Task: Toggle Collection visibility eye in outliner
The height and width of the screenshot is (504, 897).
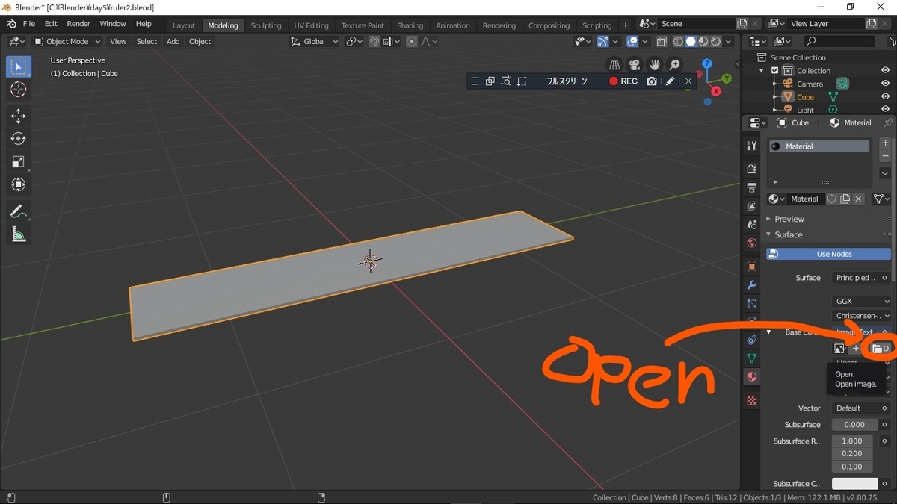Action: (x=885, y=70)
